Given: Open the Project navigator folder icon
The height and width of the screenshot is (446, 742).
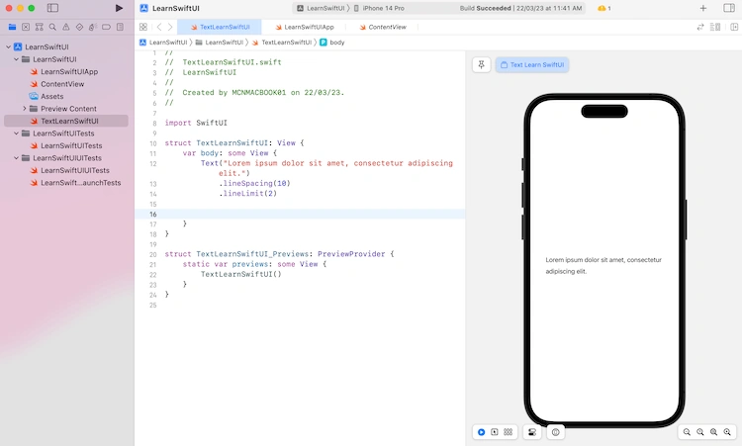Looking at the screenshot, I should tap(12, 27).
